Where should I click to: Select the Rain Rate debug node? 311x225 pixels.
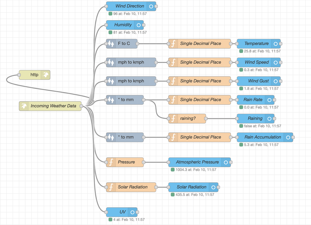pyautogui.click(x=252, y=100)
